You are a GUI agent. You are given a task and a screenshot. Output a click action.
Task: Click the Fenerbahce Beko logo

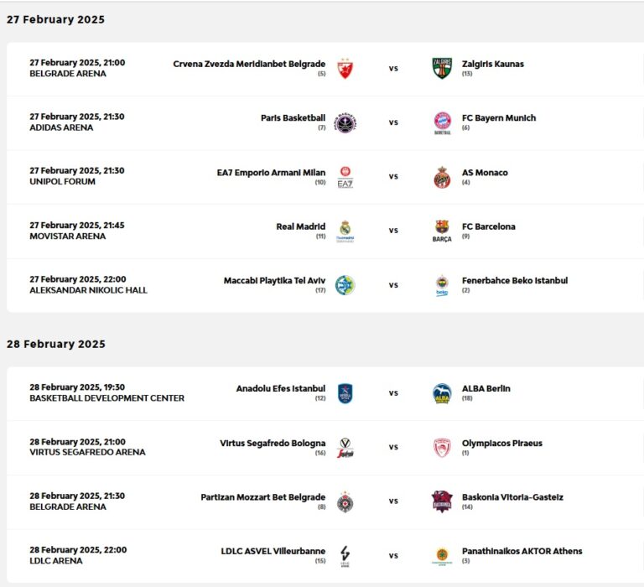(442, 285)
